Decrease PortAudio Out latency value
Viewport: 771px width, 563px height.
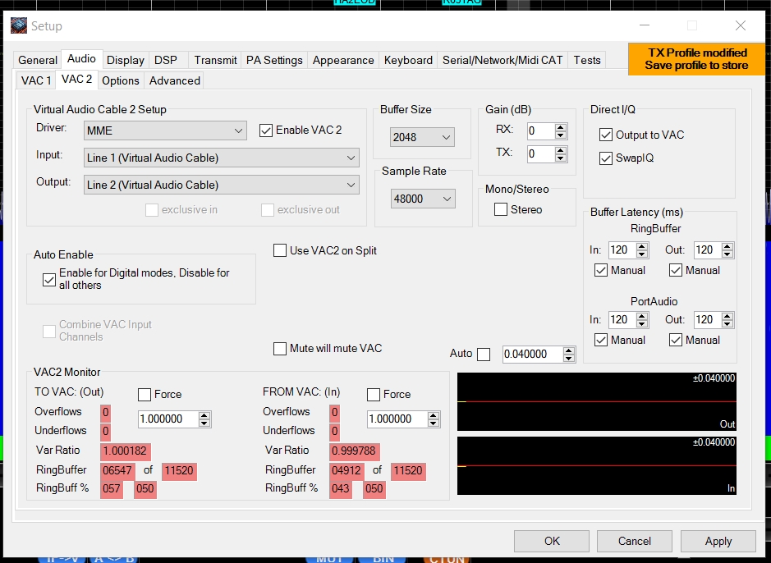point(727,323)
